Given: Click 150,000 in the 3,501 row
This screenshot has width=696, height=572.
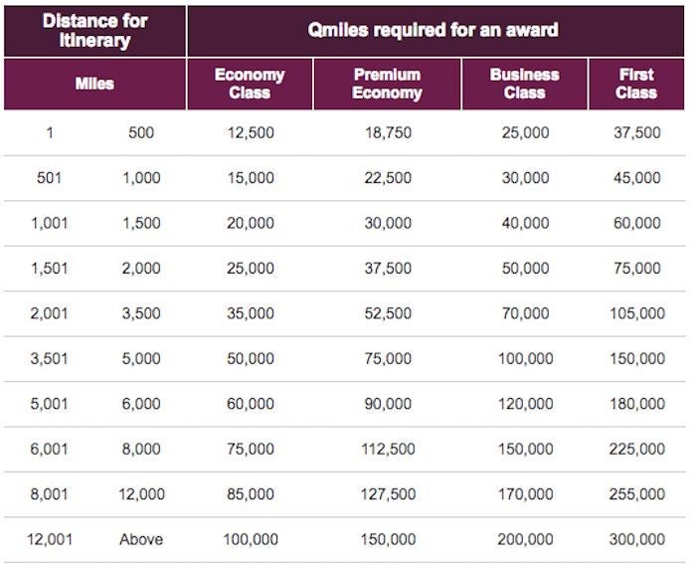Looking at the screenshot, I should pyautogui.click(x=637, y=359).
